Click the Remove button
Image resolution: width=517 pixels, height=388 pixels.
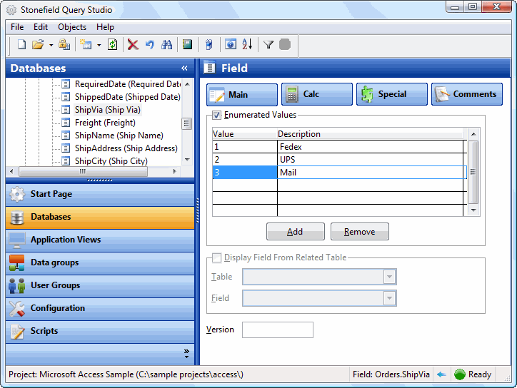tap(359, 232)
